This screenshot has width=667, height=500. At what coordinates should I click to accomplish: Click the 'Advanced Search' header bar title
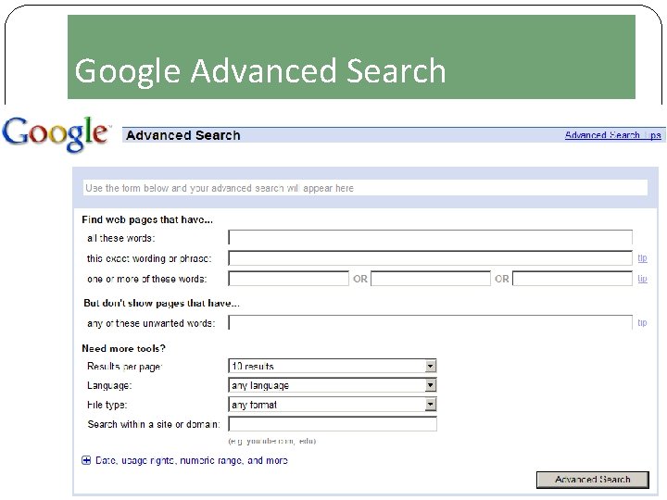183,135
